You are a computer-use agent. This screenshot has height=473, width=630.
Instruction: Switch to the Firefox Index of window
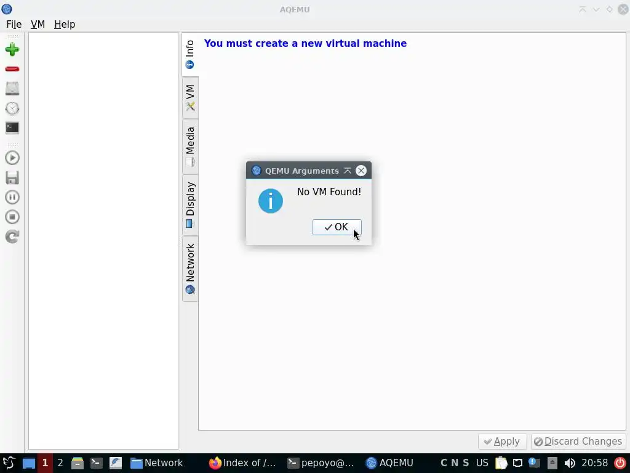244,463
